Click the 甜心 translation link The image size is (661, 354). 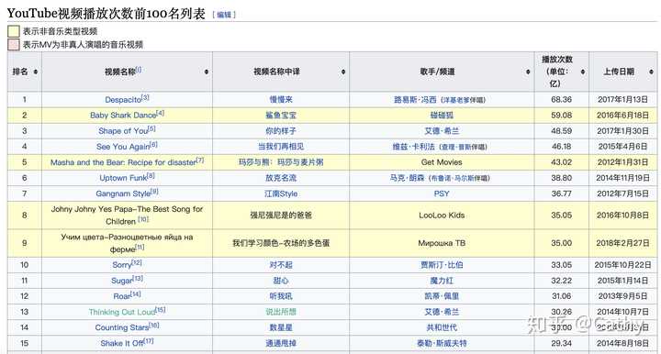[281, 281]
